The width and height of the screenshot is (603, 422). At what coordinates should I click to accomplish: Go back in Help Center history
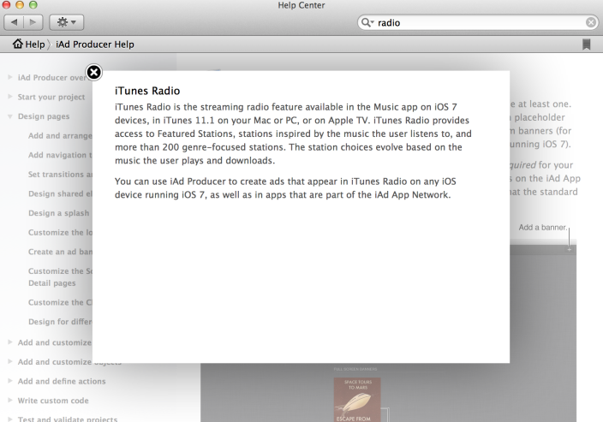tap(15, 22)
